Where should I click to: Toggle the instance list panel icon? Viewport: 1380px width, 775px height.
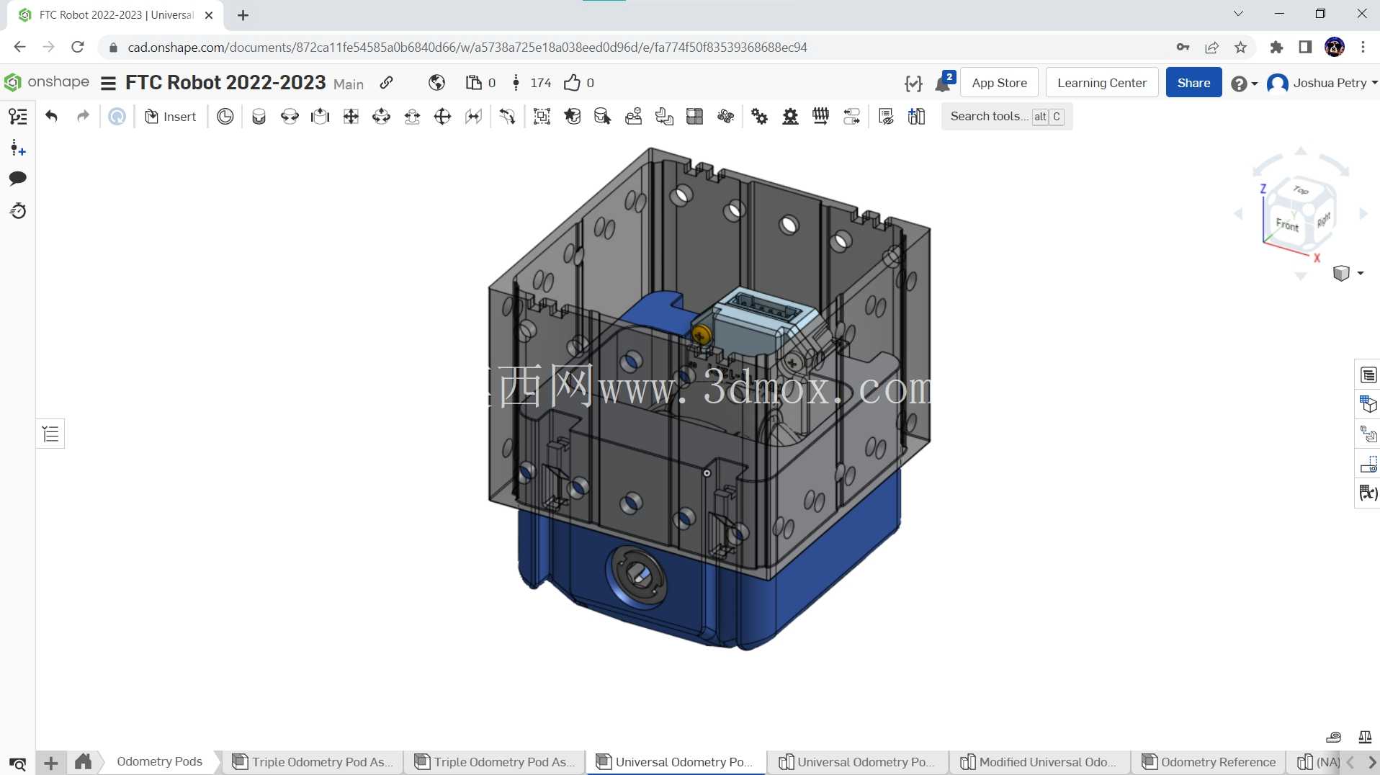(18, 117)
